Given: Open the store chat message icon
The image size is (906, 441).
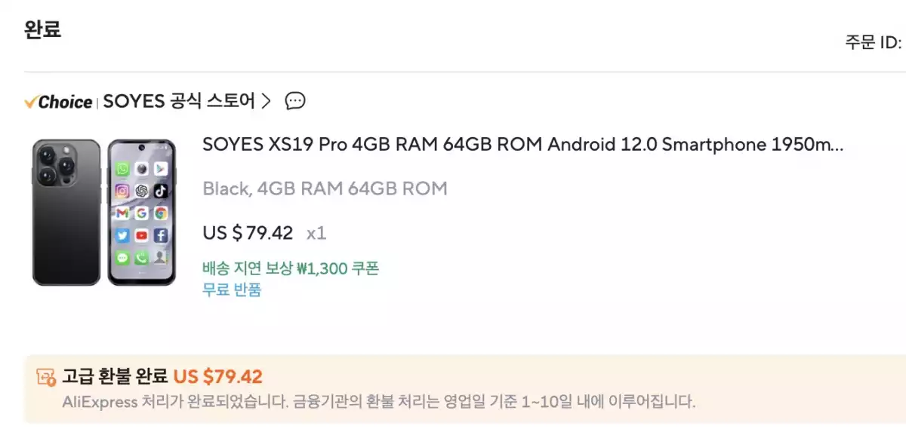Looking at the screenshot, I should 295,101.
